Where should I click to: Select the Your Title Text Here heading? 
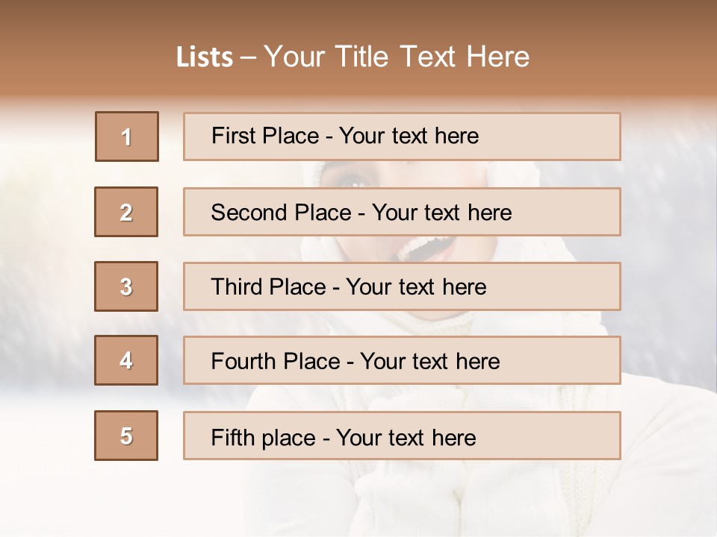(397, 57)
